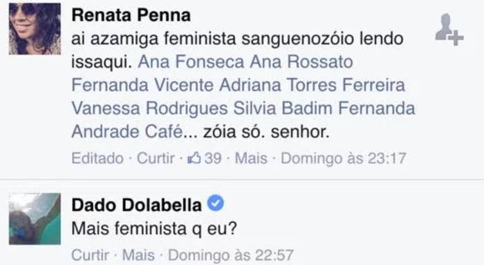Open tagged profile Ana Fonseca
Image resolution: width=484 pixels, height=265 pixels.
pyautogui.click(x=191, y=62)
